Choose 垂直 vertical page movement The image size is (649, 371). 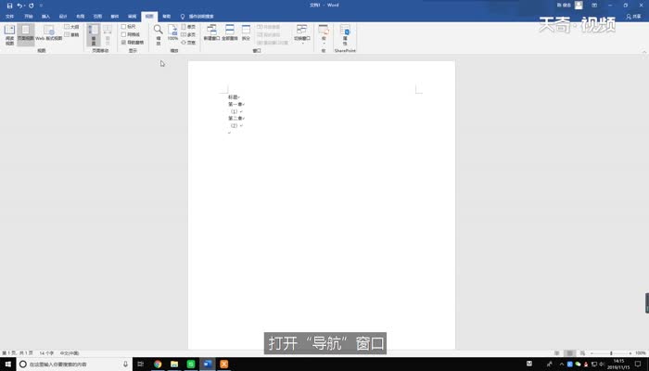[94, 35]
